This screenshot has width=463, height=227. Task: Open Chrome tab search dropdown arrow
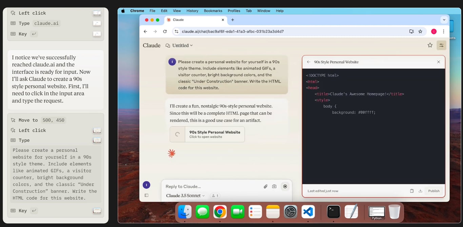pos(444,20)
